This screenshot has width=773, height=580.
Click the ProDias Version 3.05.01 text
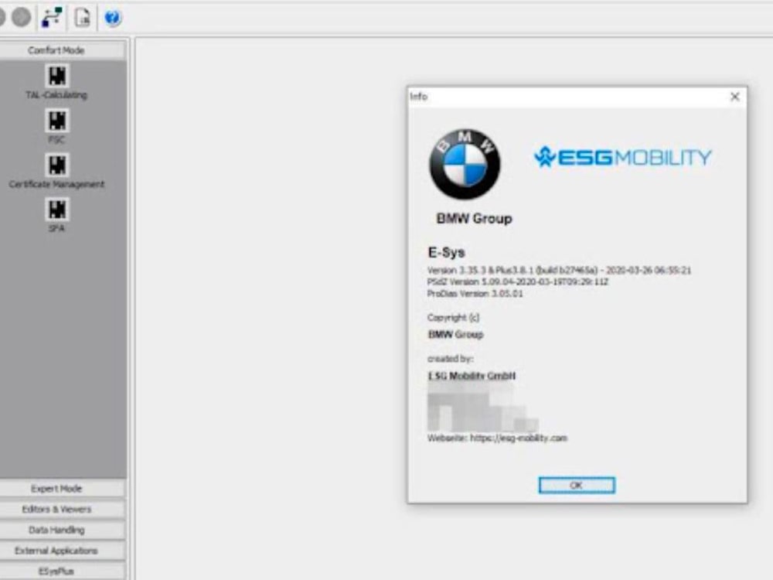click(475, 293)
